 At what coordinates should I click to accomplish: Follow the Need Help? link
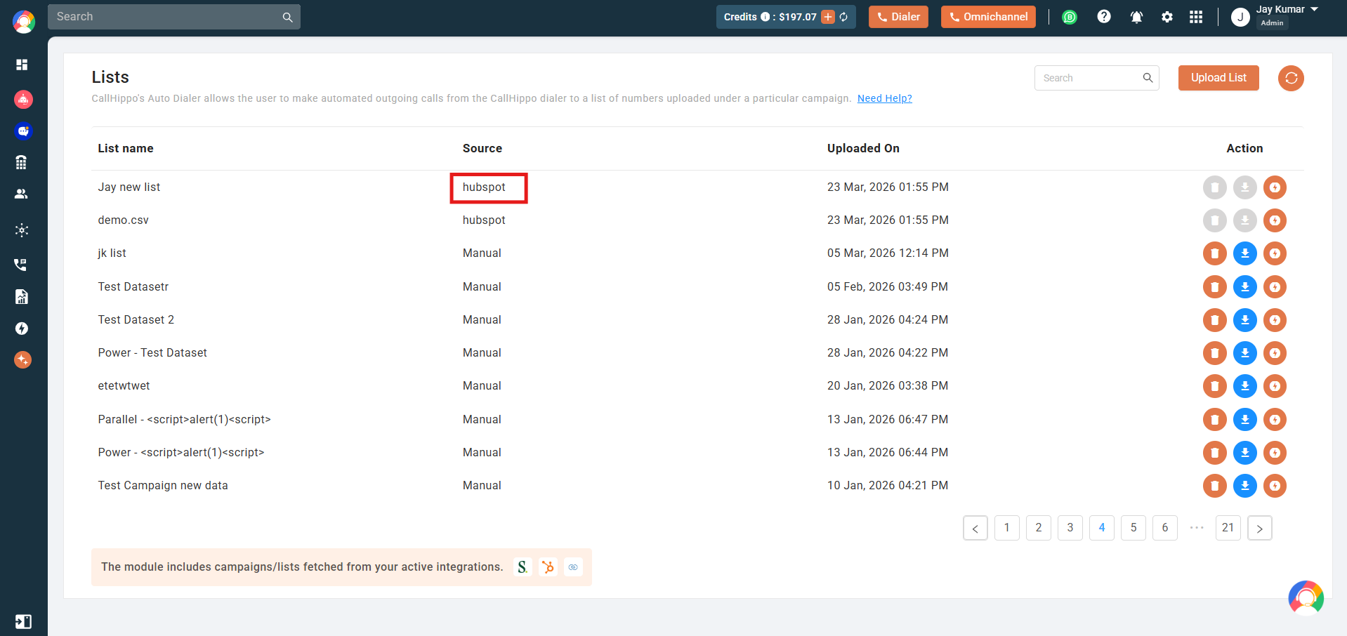click(x=884, y=98)
